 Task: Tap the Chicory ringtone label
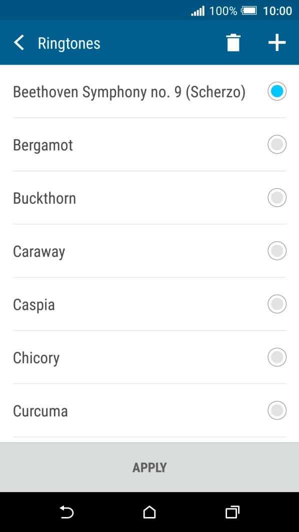click(36, 358)
